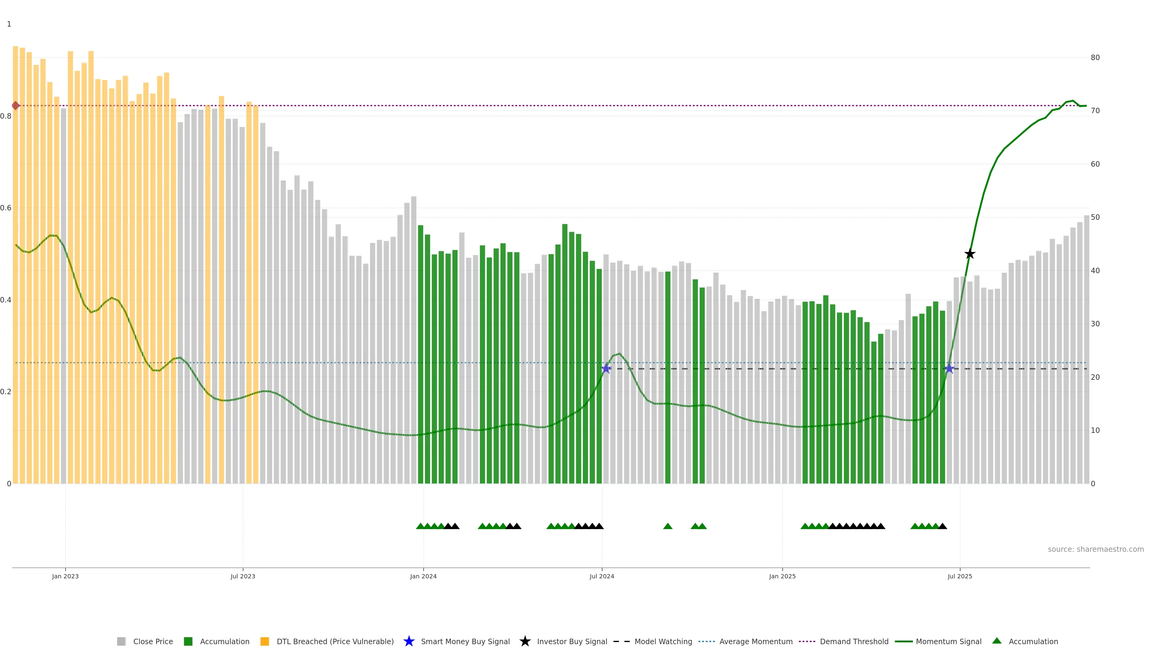Click the blue Smart Money star near Jul 2024

pyautogui.click(x=606, y=369)
